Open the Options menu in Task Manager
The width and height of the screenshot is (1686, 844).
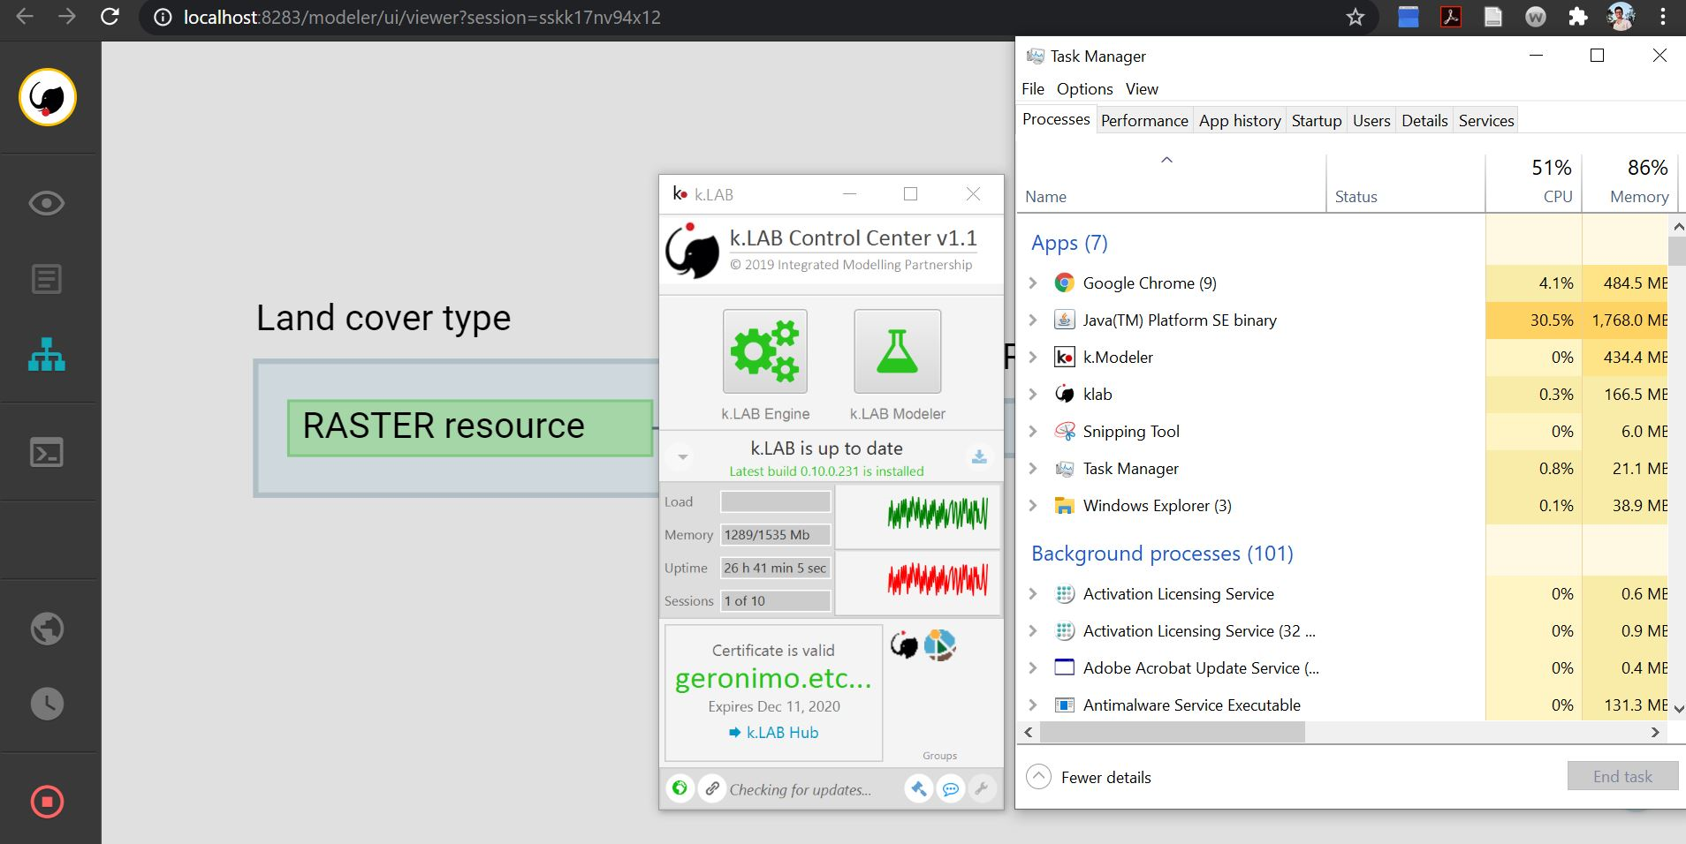[x=1084, y=88]
